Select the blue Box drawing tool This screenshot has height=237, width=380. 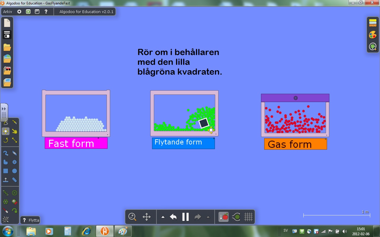(x=6, y=171)
